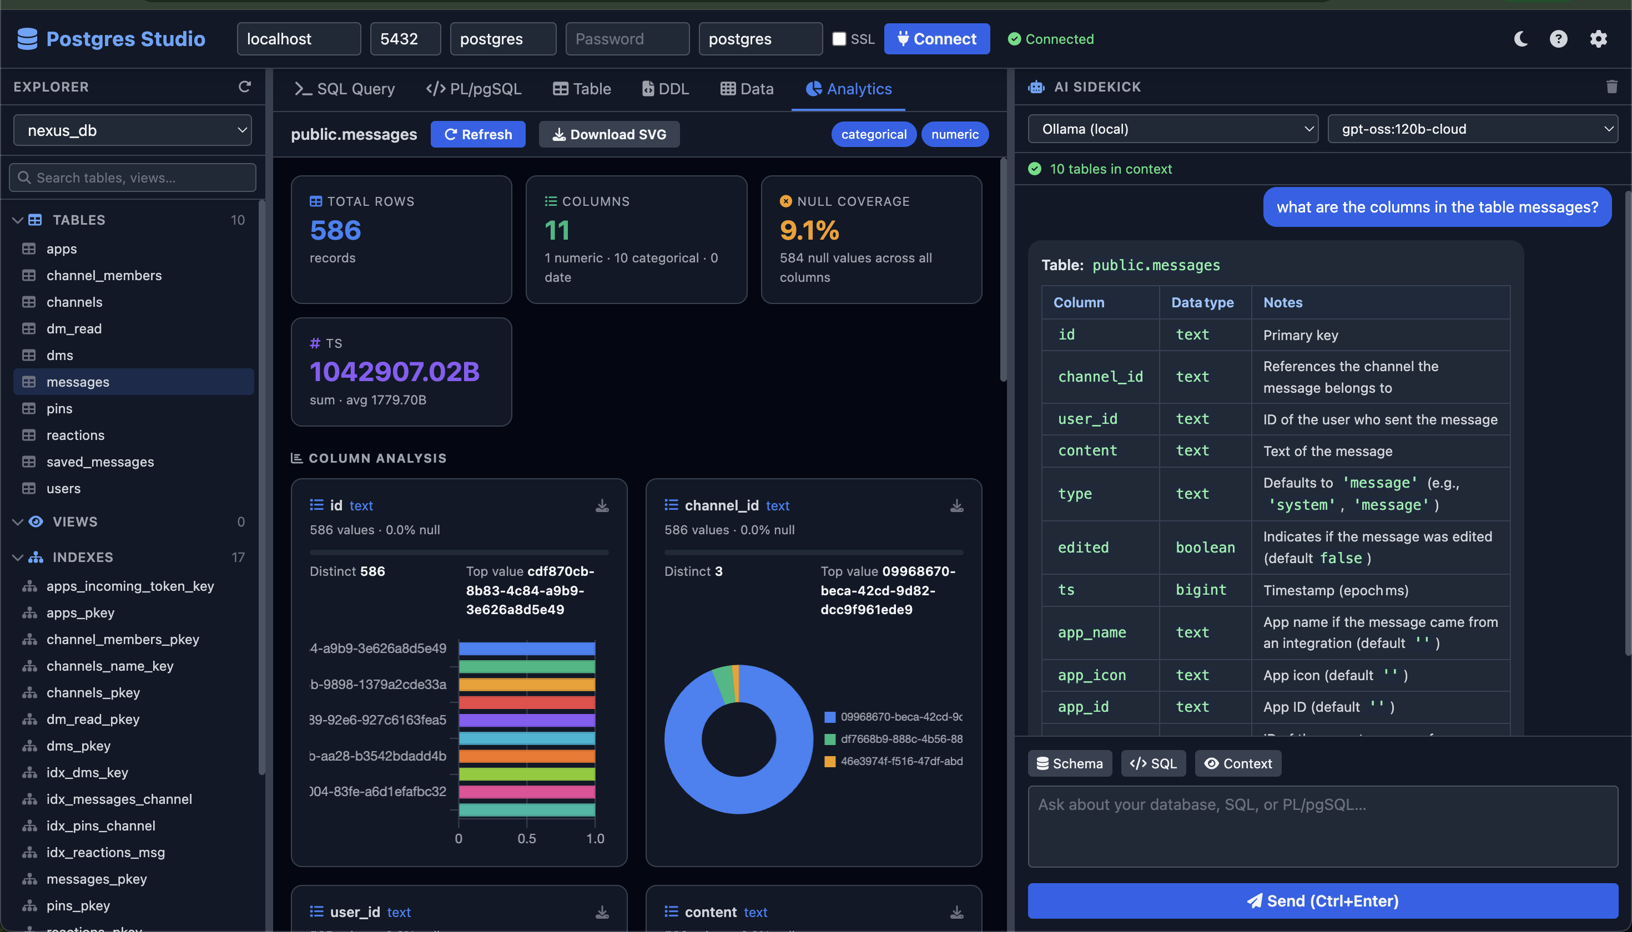Focus the Ask about your database box
This screenshot has height=932, width=1632.
click(1323, 825)
